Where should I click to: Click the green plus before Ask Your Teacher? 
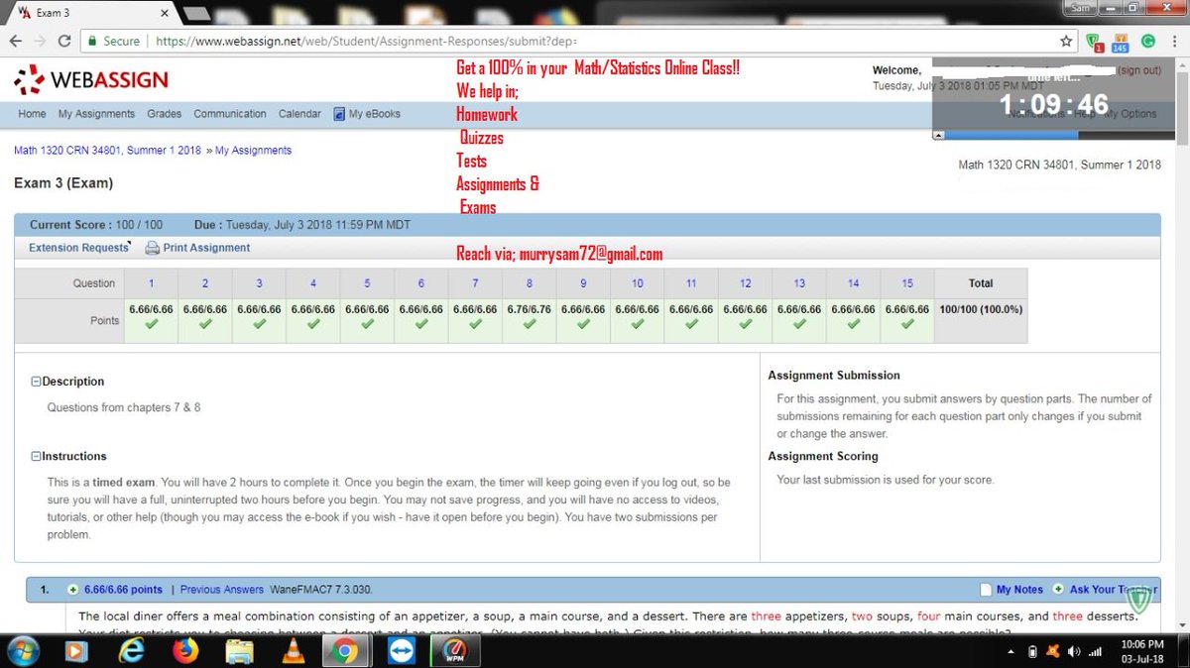coord(1058,589)
